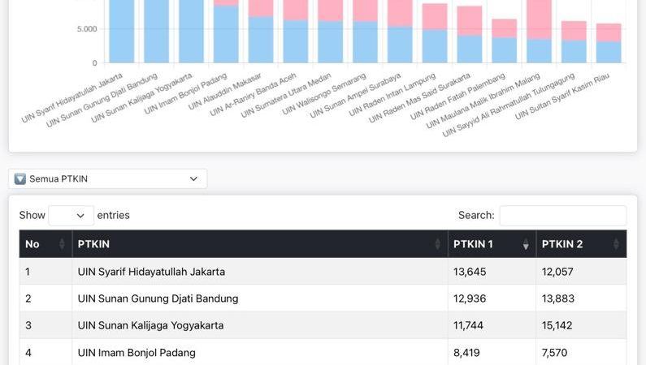Click the UIN Sultan Syarif Kasim Riau axis label
The height and width of the screenshot is (365, 646).
(562, 97)
